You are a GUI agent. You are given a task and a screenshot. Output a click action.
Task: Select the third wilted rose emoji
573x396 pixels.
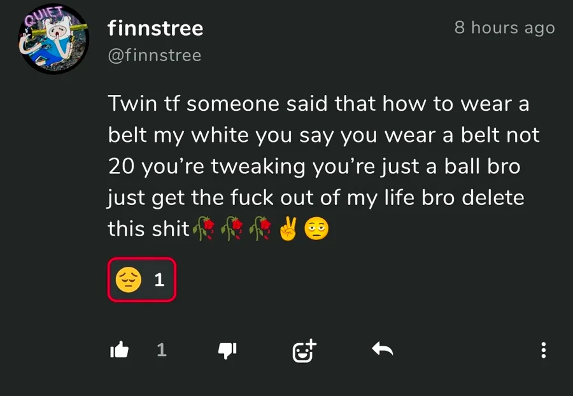(x=260, y=229)
